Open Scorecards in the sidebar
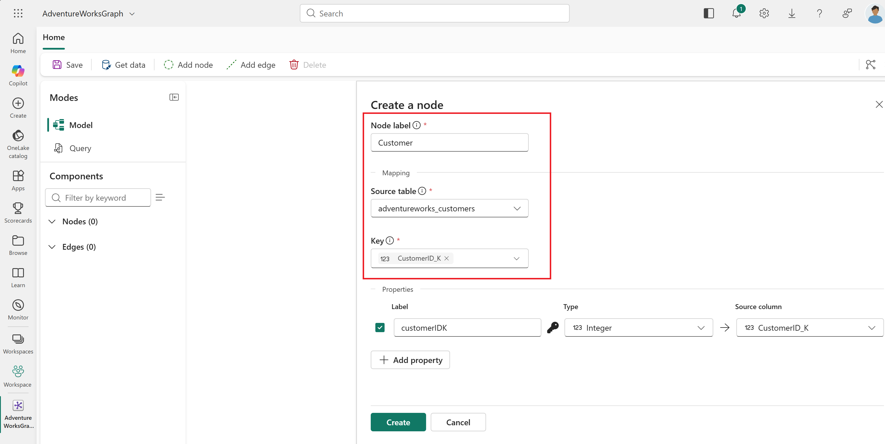Image resolution: width=885 pixels, height=444 pixels. (x=18, y=213)
